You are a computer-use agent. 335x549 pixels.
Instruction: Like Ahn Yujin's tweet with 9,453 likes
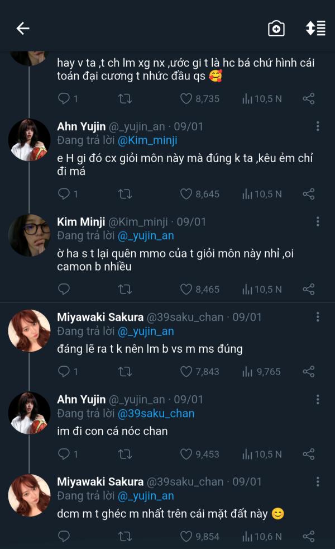point(186,454)
